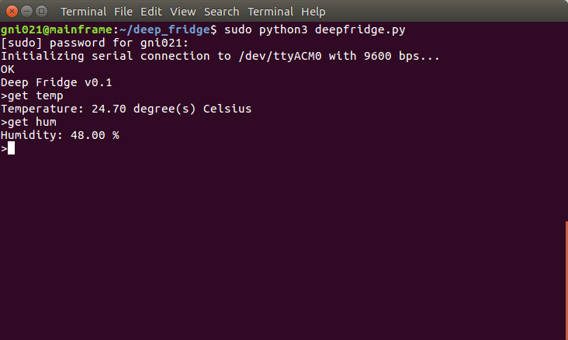568x340 pixels.
Task: Open the Help menu
Action: click(x=313, y=12)
